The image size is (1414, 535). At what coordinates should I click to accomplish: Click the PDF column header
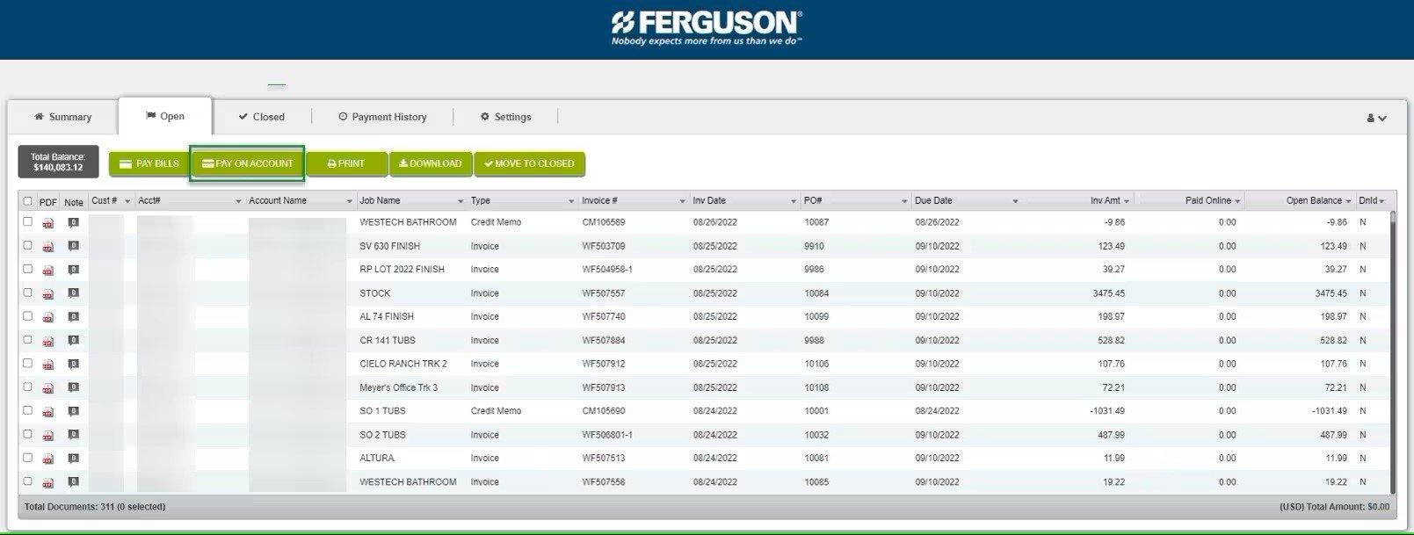coord(47,202)
